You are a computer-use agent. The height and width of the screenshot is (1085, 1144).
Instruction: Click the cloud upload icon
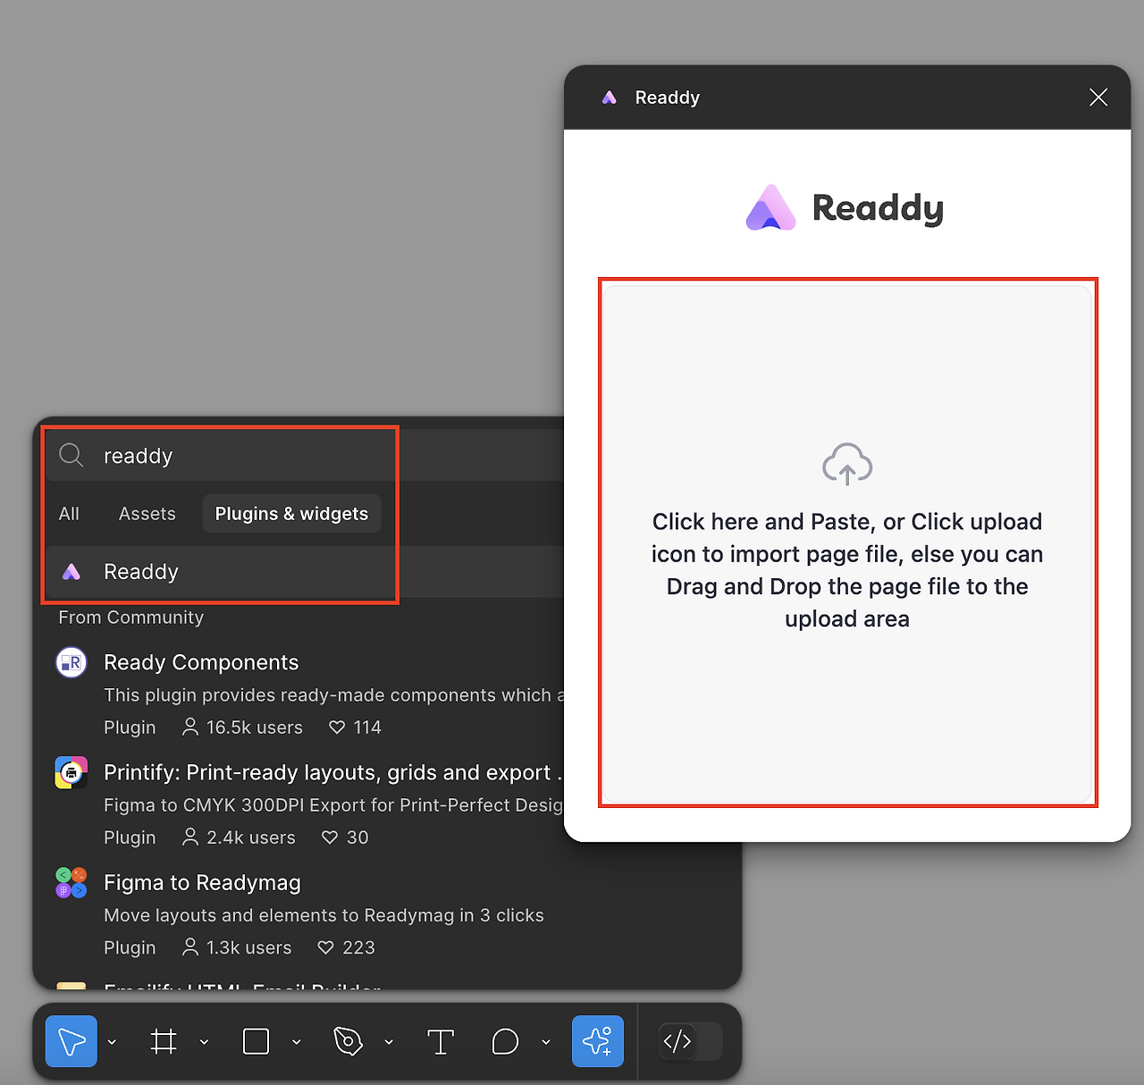[x=847, y=464]
